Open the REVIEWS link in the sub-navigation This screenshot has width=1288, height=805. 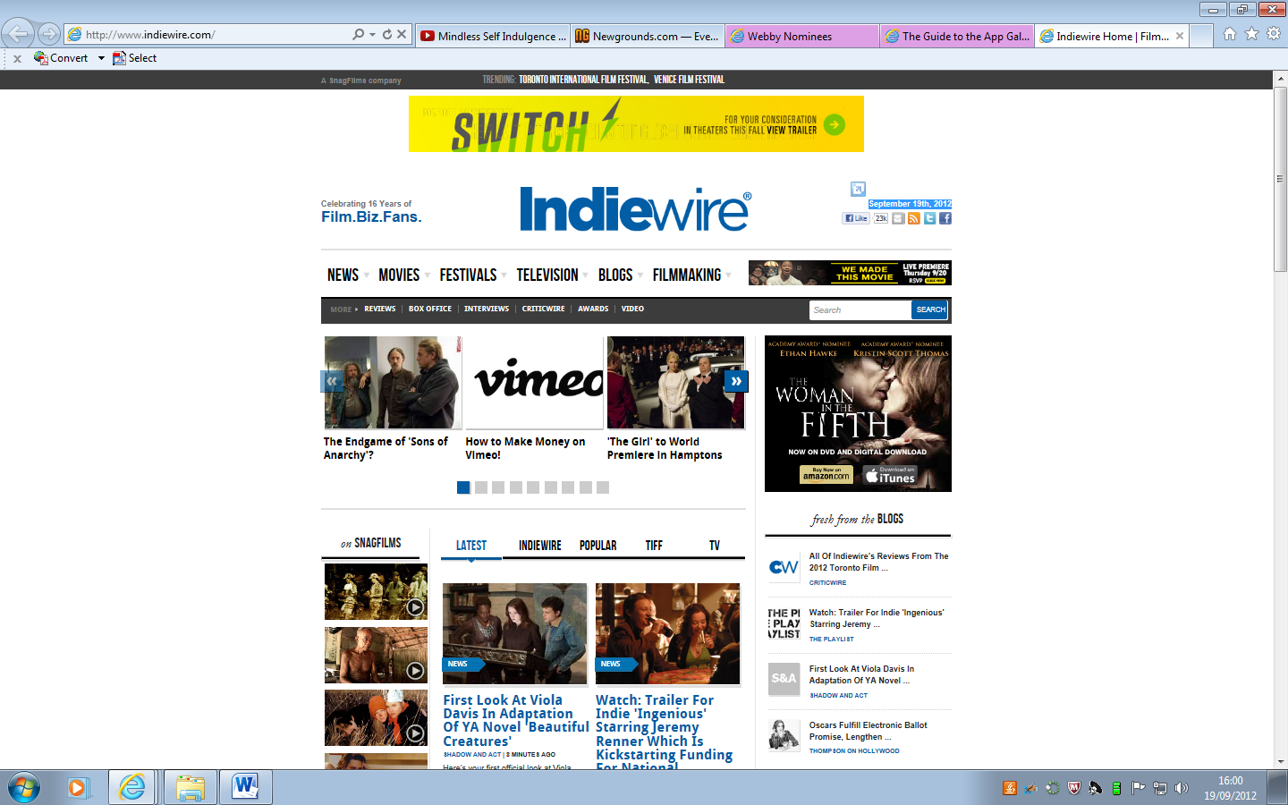point(379,309)
